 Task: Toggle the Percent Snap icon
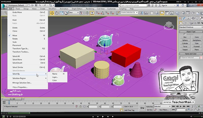pyautogui.click(x=107, y=13)
